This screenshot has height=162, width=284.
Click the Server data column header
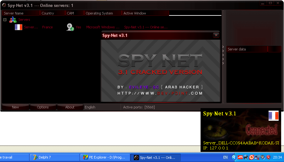click(x=247, y=49)
